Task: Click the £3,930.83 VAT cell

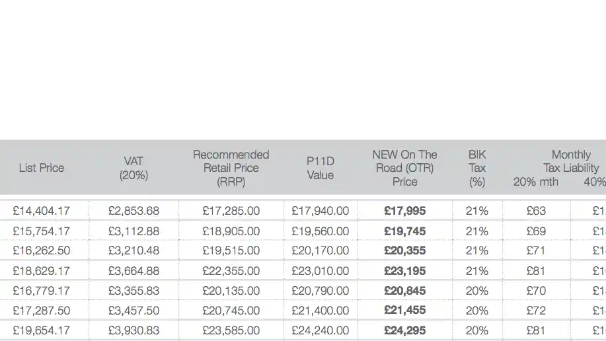Action: coord(133,330)
